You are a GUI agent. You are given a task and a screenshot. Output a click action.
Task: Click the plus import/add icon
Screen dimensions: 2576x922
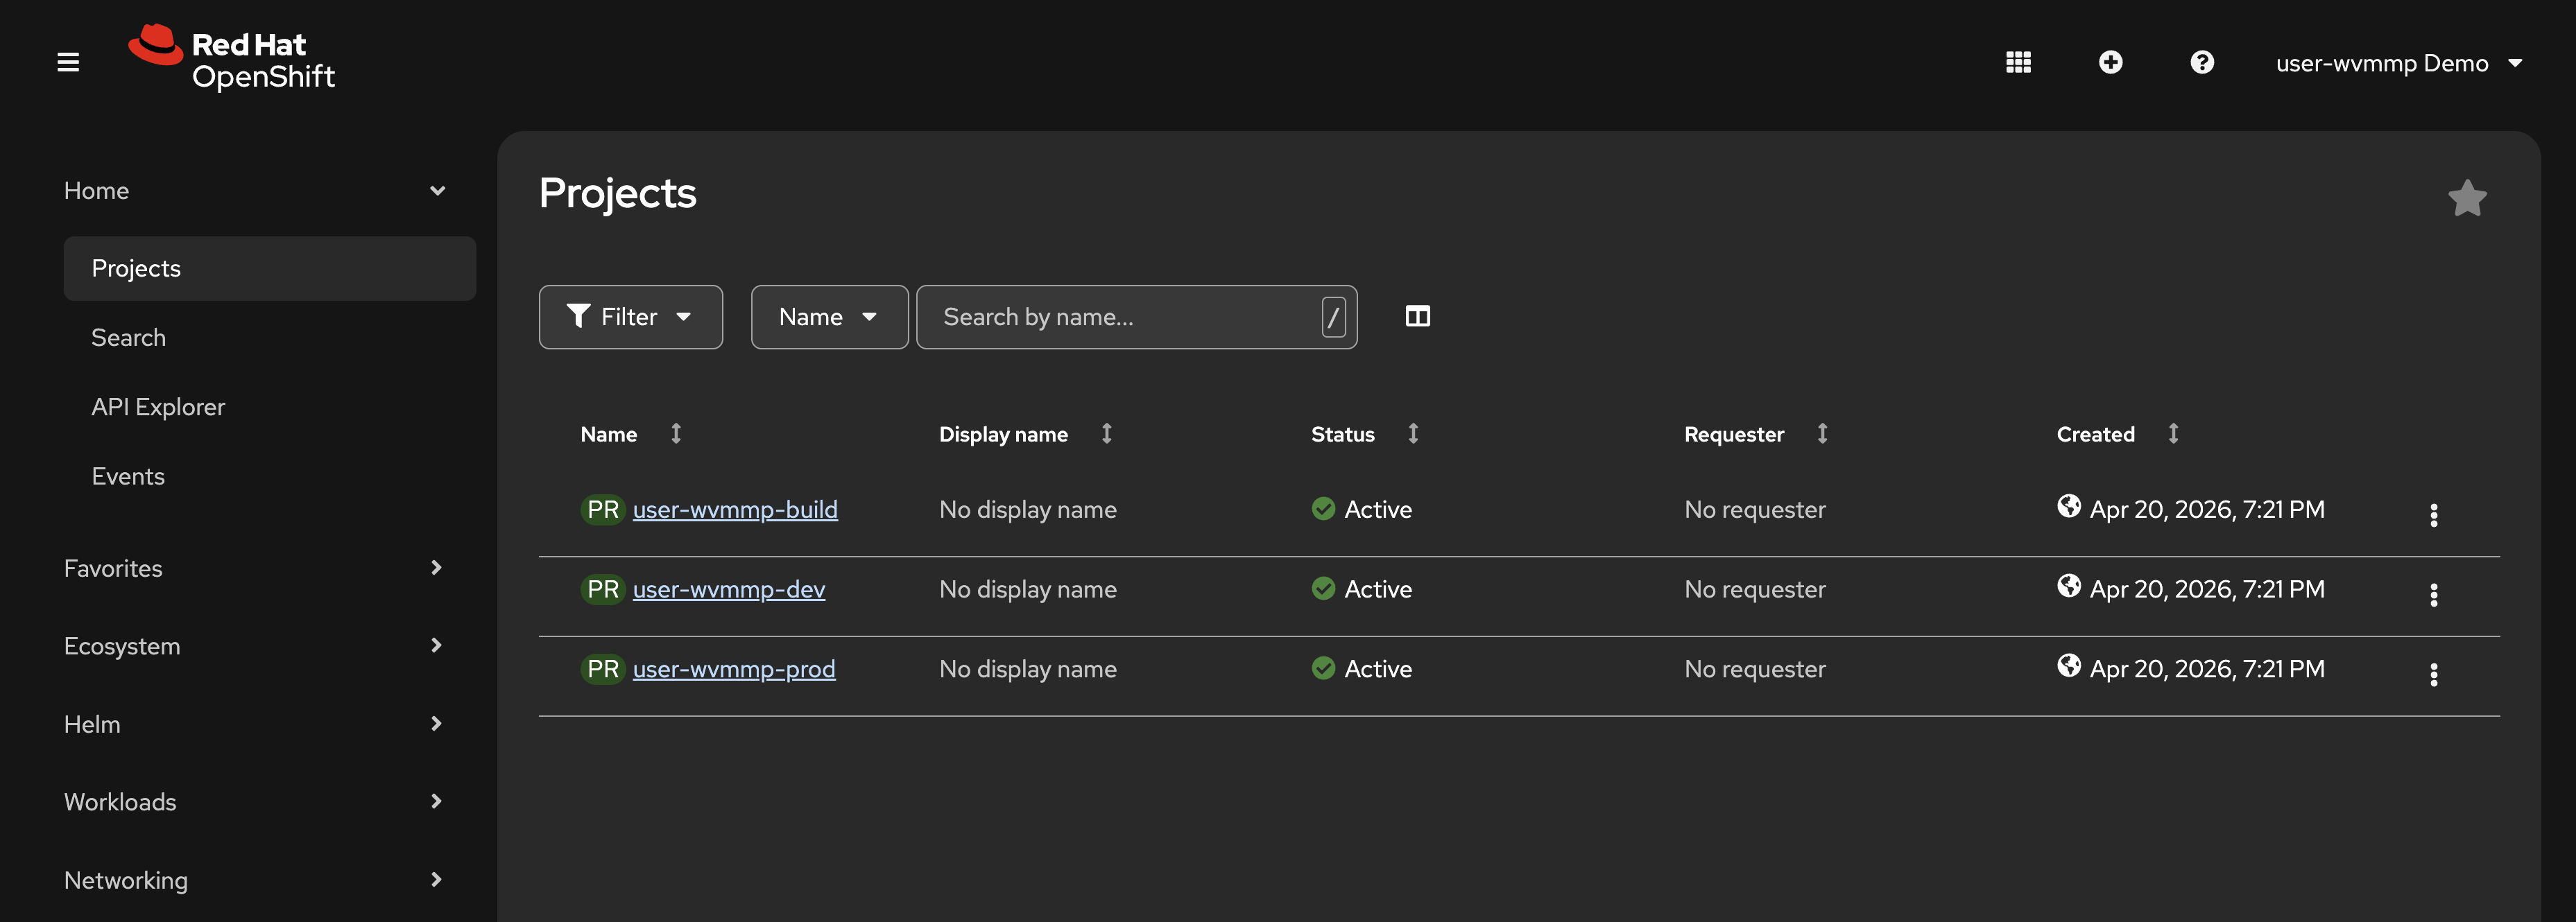click(x=2110, y=63)
